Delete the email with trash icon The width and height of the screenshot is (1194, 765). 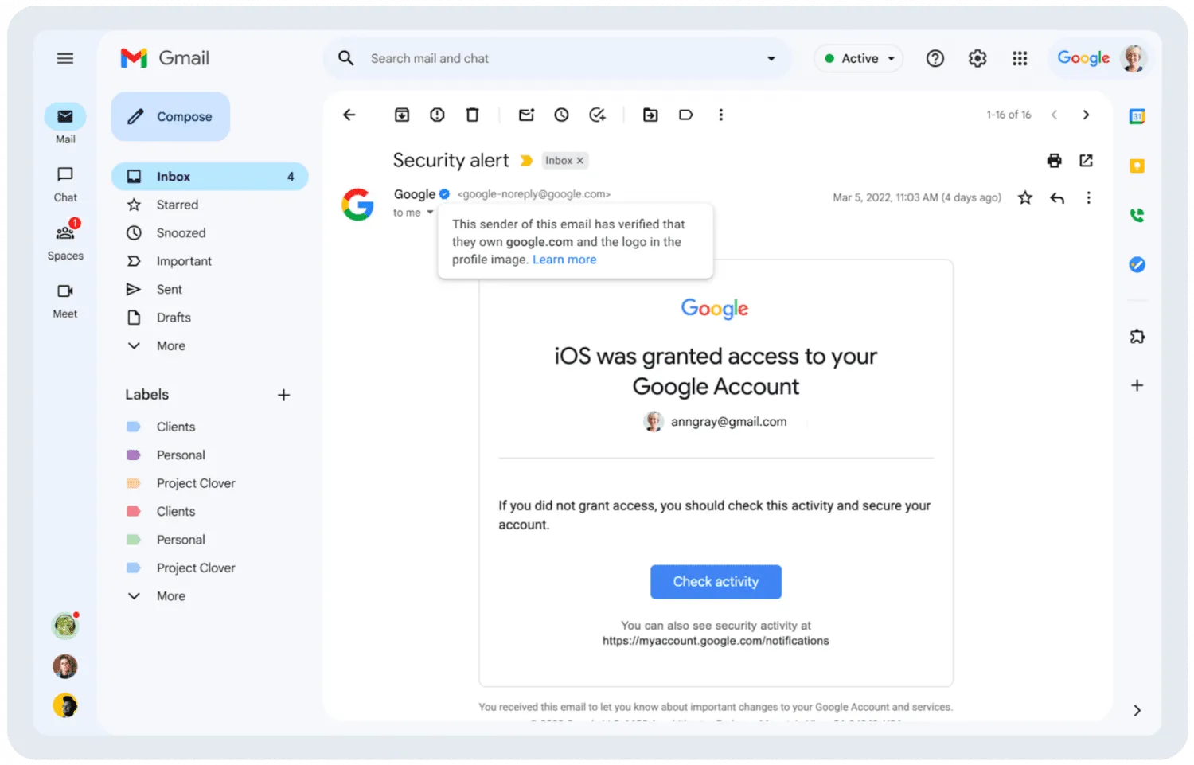tap(472, 115)
